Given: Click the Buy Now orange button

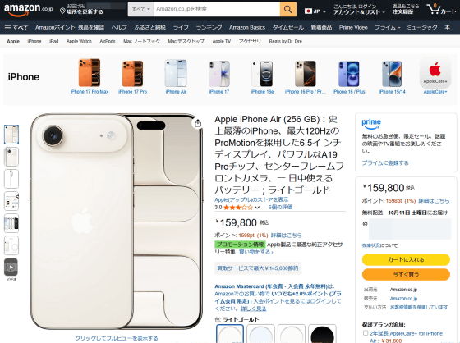Looking at the screenshot, I should [x=406, y=274].
